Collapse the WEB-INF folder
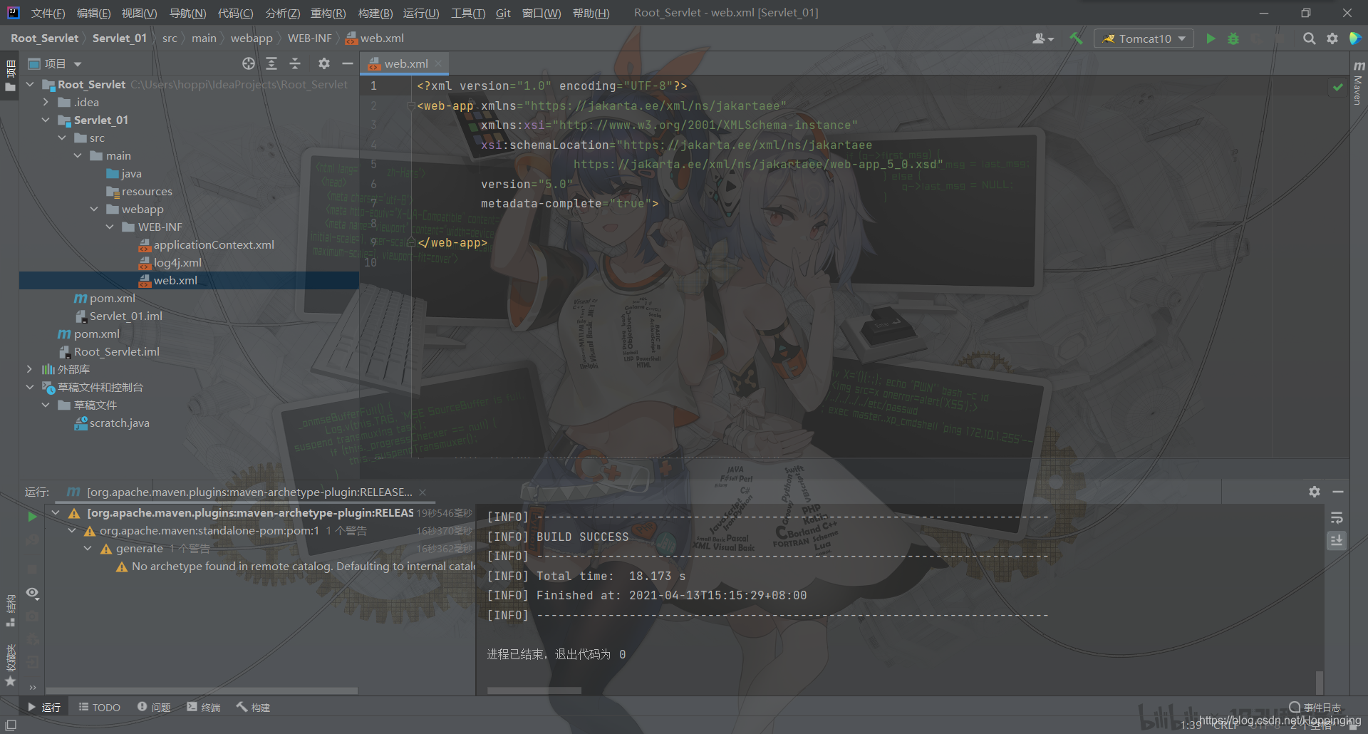Image resolution: width=1368 pixels, height=734 pixels. pyautogui.click(x=110, y=227)
